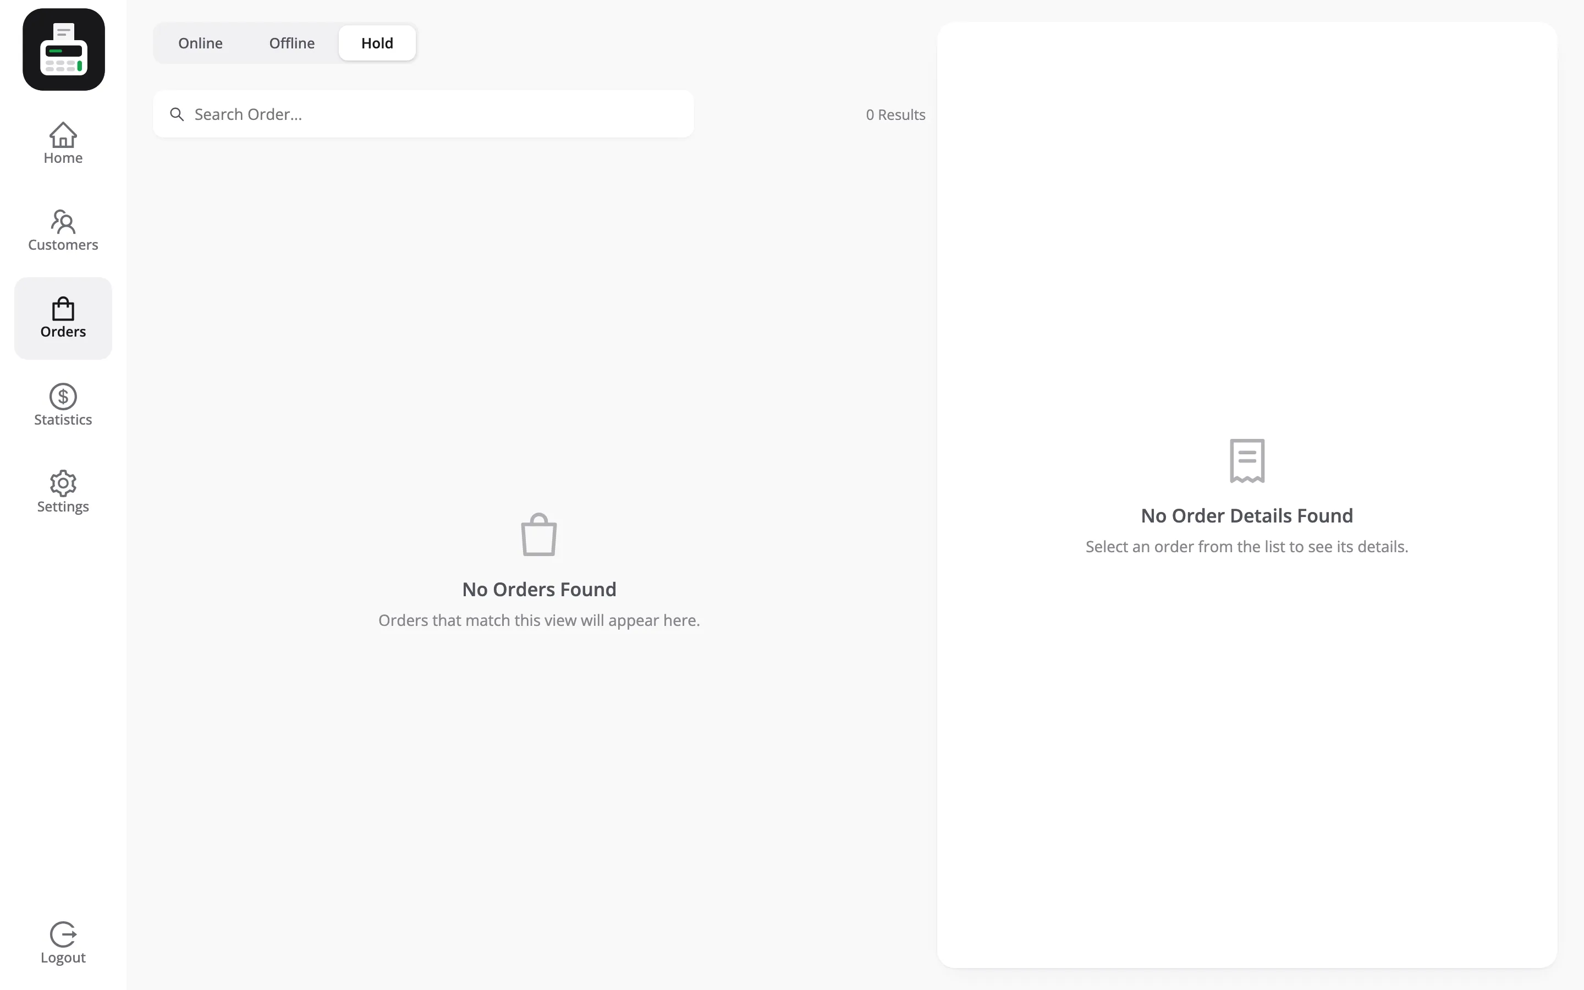1584x990 pixels.
Task: Select the Orders sidebar item
Action: (x=63, y=318)
